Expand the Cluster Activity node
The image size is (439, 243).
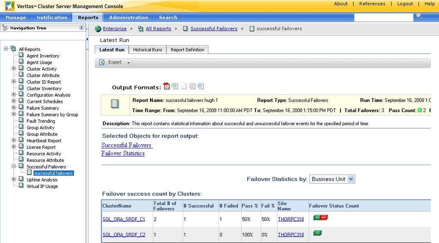pyautogui.click(x=13, y=68)
